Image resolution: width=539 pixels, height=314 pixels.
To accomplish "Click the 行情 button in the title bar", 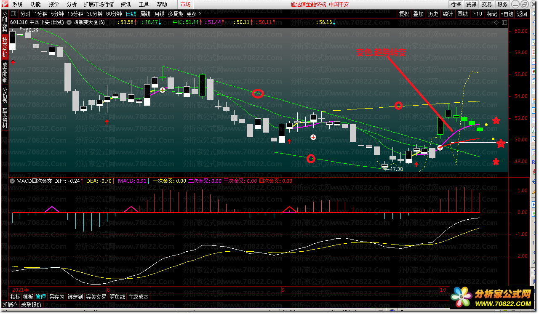I will pos(456,4).
